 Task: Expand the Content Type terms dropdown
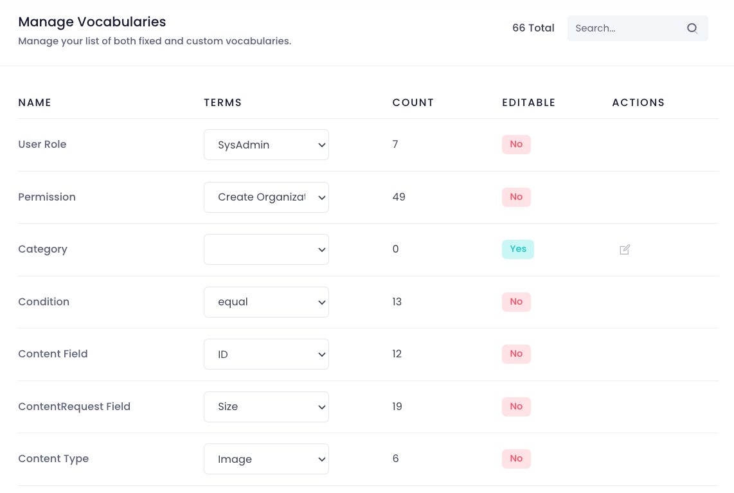266,459
